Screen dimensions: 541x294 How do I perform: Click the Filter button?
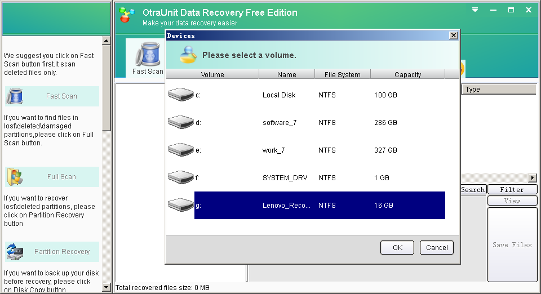512,190
